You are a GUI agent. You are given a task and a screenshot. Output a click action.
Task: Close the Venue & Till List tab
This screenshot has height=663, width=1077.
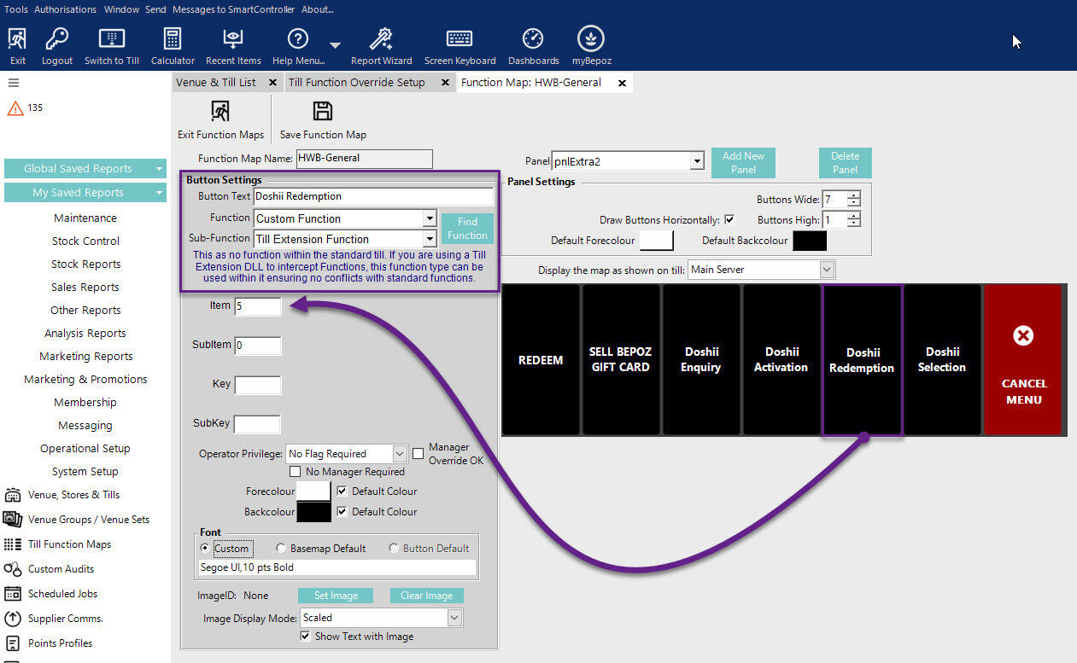(x=272, y=83)
